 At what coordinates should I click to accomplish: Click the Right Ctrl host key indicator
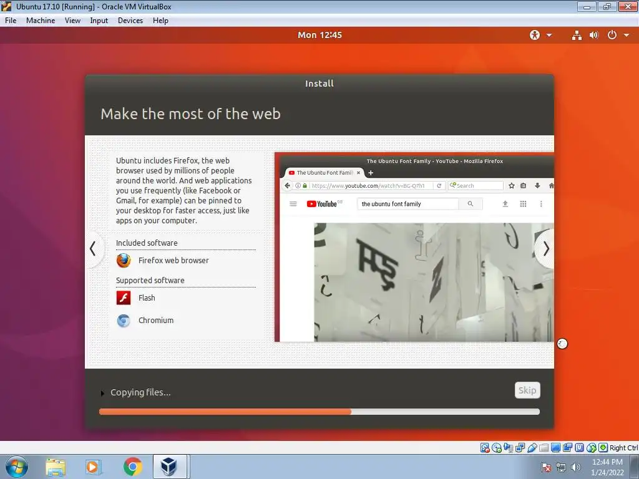(623, 448)
